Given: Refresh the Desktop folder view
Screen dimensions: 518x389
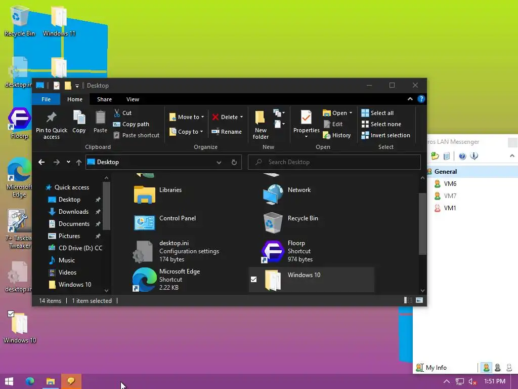Looking at the screenshot, I should (x=234, y=162).
